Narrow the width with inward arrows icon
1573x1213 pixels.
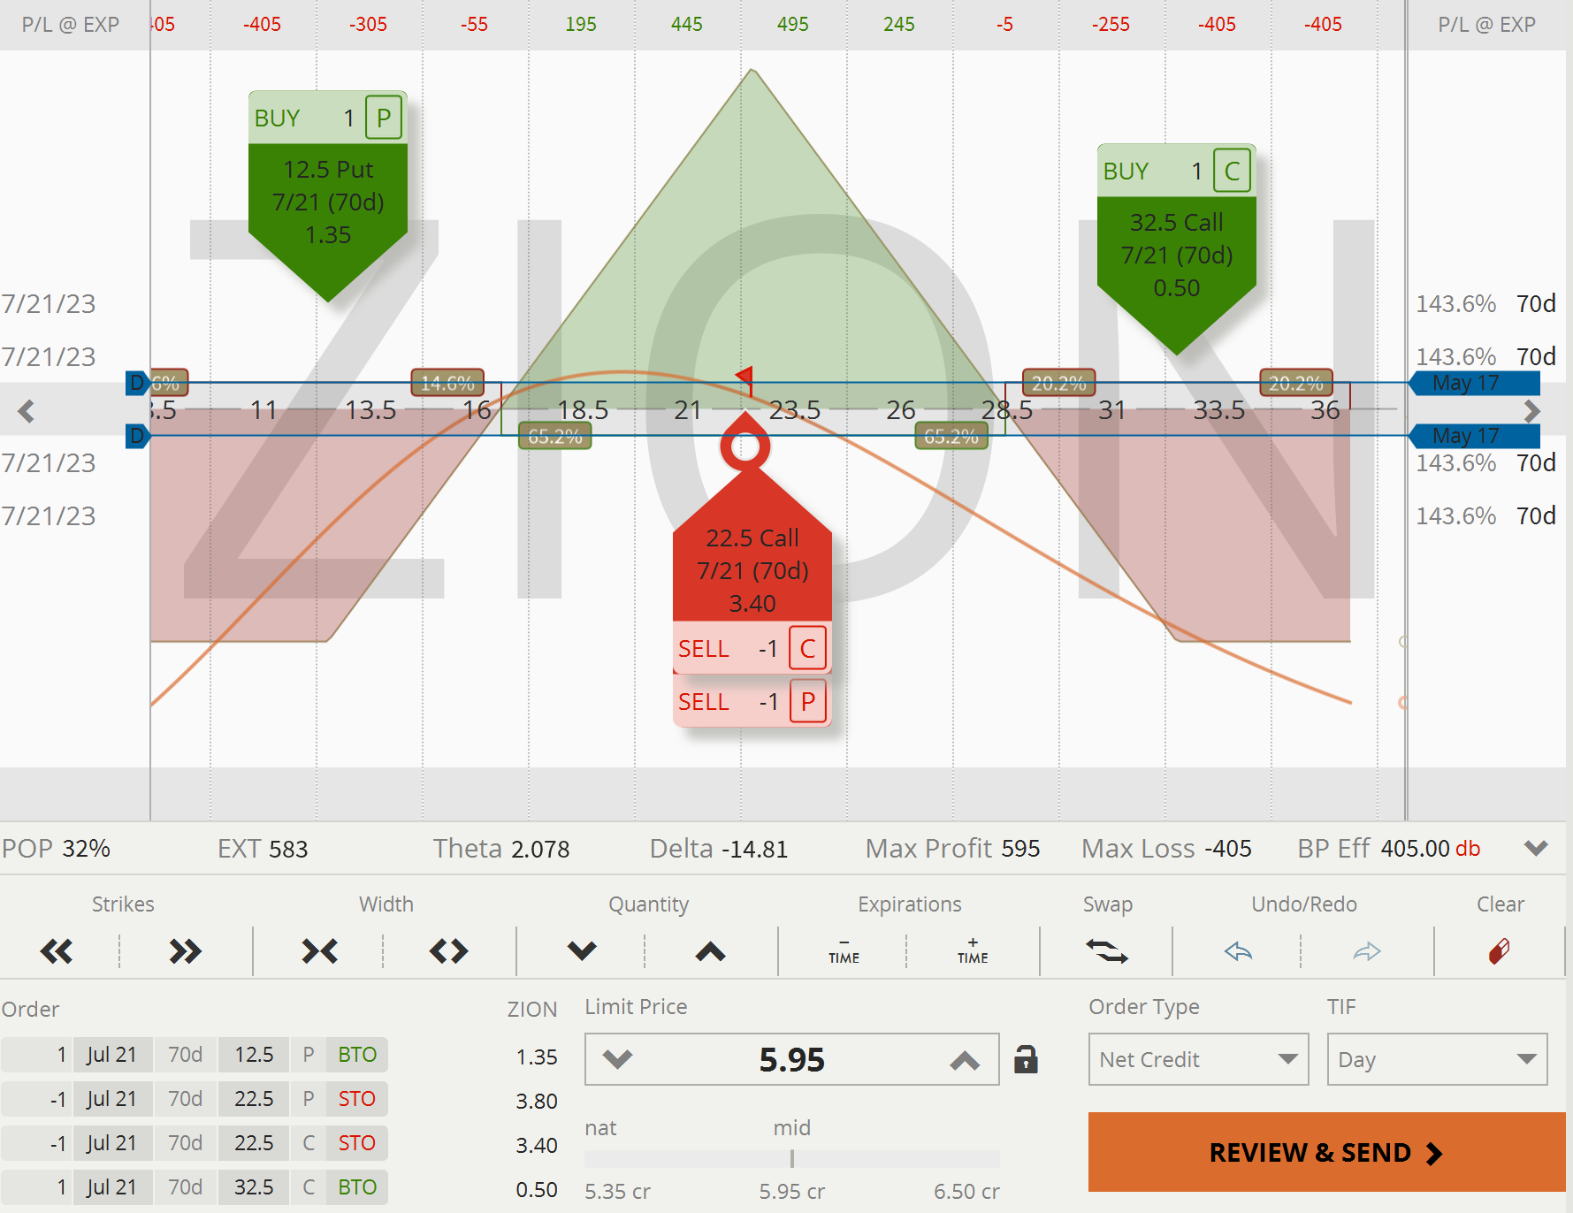(x=320, y=952)
